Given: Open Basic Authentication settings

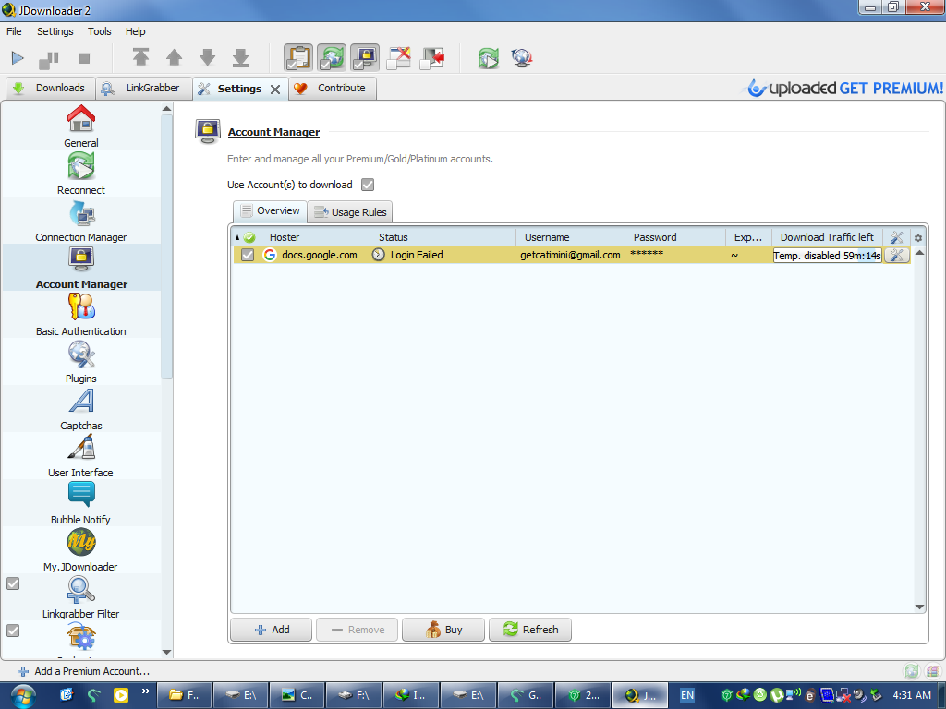Looking at the screenshot, I should pyautogui.click(x=81, y=314).
